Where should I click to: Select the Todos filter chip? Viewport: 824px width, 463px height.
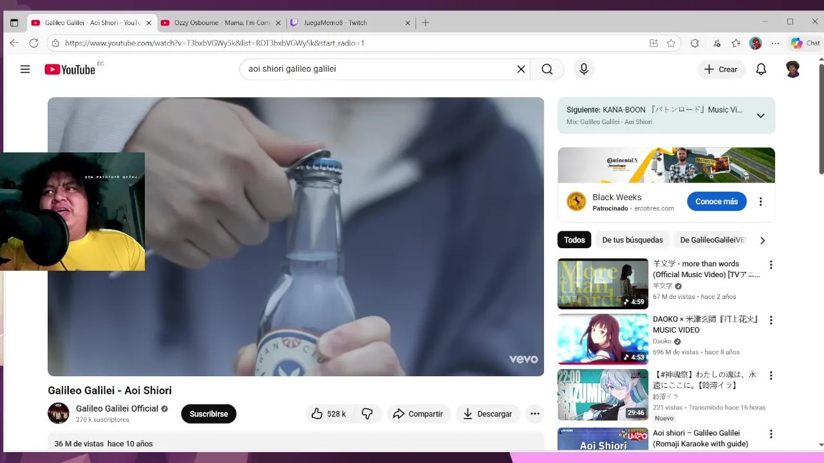[x=574, y=240]
